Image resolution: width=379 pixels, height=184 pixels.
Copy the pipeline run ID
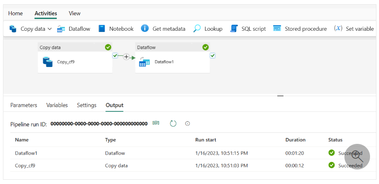156,123
